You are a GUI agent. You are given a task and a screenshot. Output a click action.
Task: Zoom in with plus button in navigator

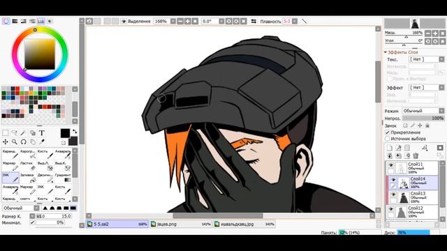(x=435, y=33)
